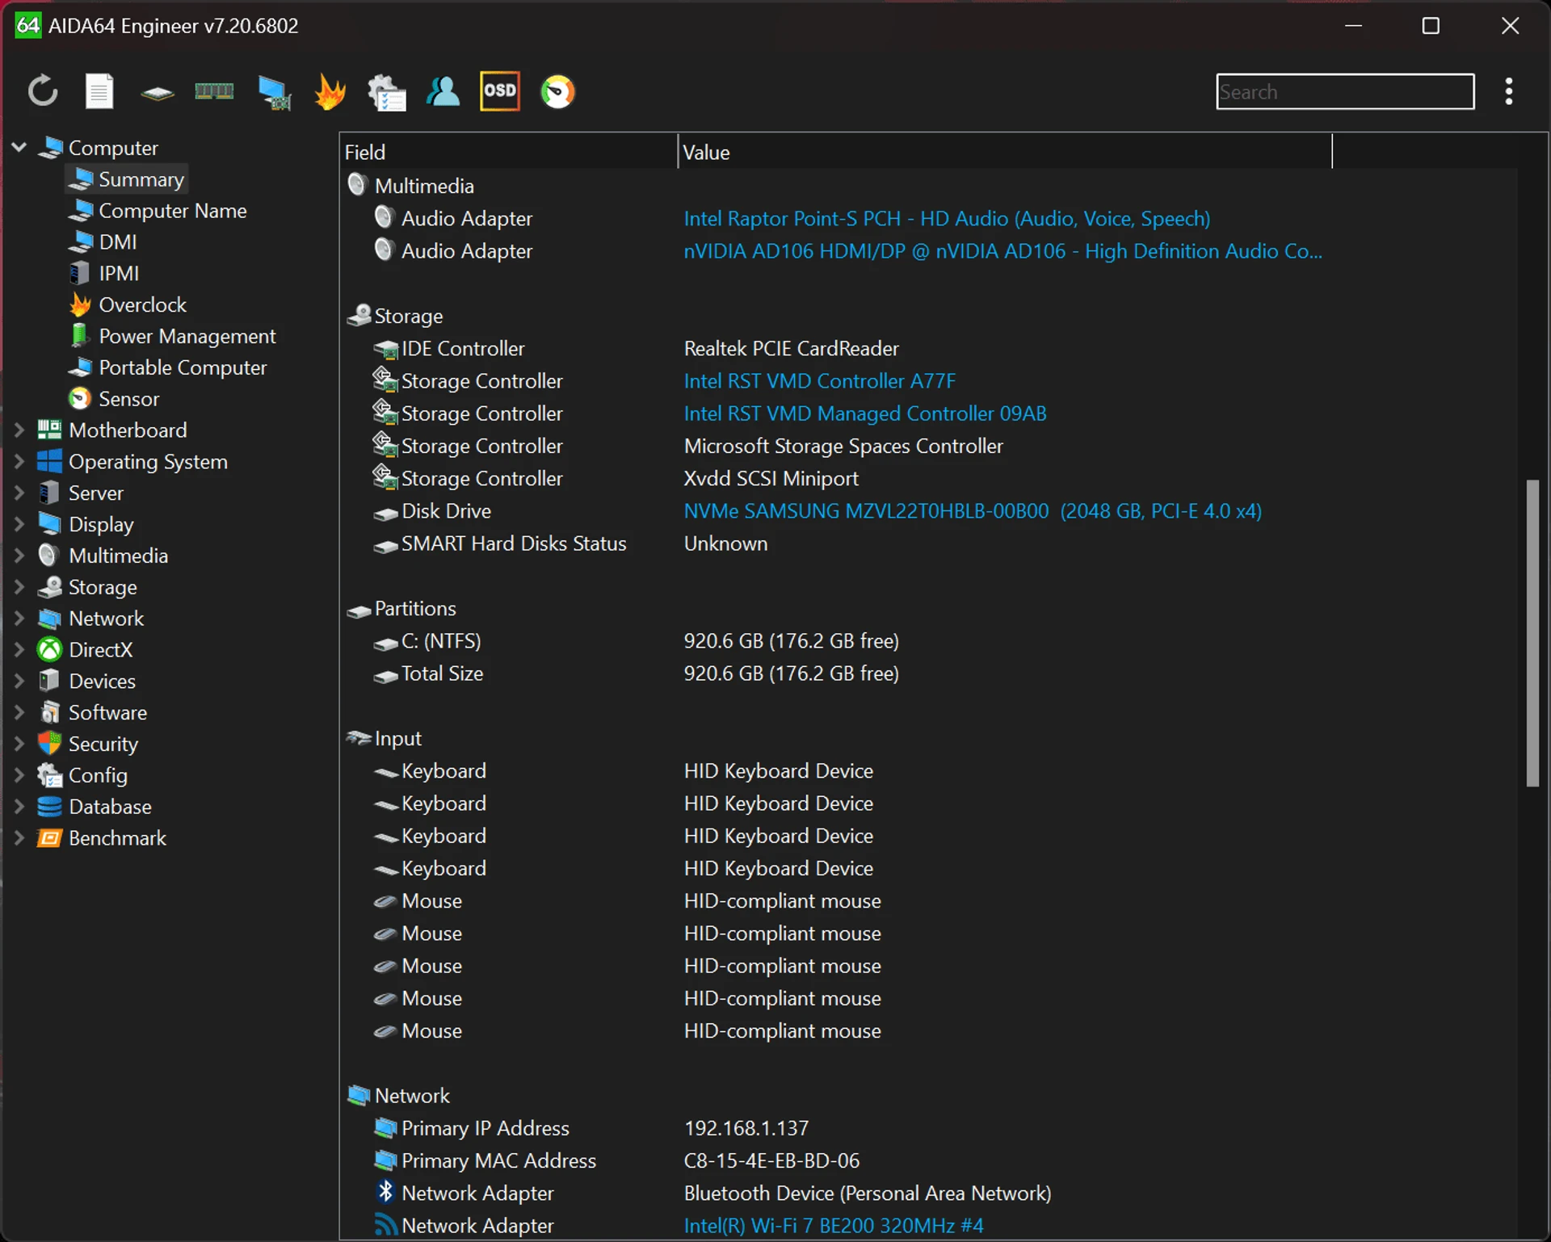This screenshot has width=1551, height=1242.
Task: Click the Partitions group header
Action: [414, 609]
